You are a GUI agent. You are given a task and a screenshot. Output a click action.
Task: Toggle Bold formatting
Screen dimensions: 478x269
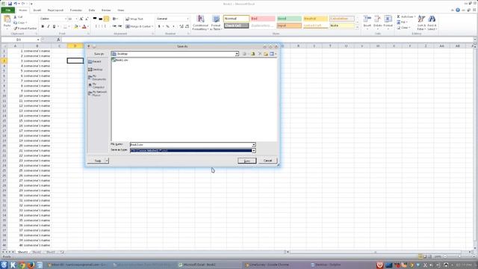coord(43,27)
